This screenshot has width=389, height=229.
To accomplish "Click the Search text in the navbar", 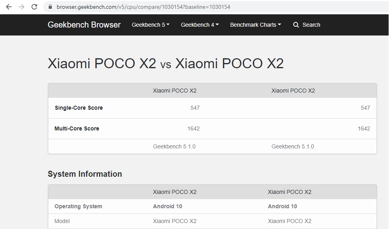I will tap(311, 25).
